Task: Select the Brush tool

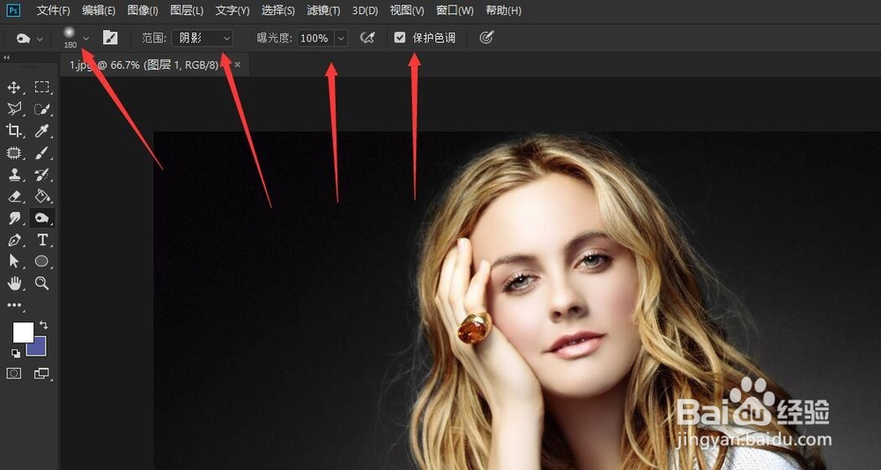Action: [x=42, y=153]
